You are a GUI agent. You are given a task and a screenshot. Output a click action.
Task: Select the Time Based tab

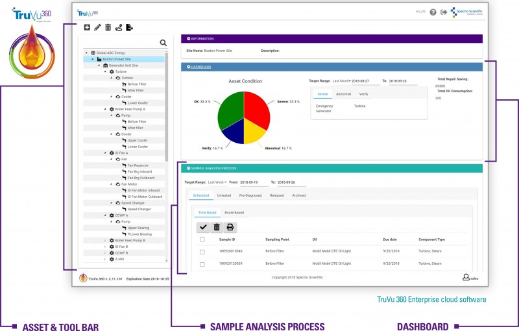[x=207, y=212]
